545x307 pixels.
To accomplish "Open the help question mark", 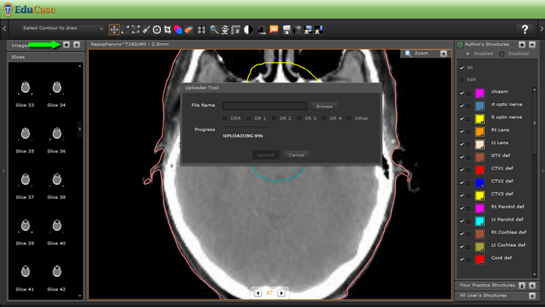I will tap(525, 29).
